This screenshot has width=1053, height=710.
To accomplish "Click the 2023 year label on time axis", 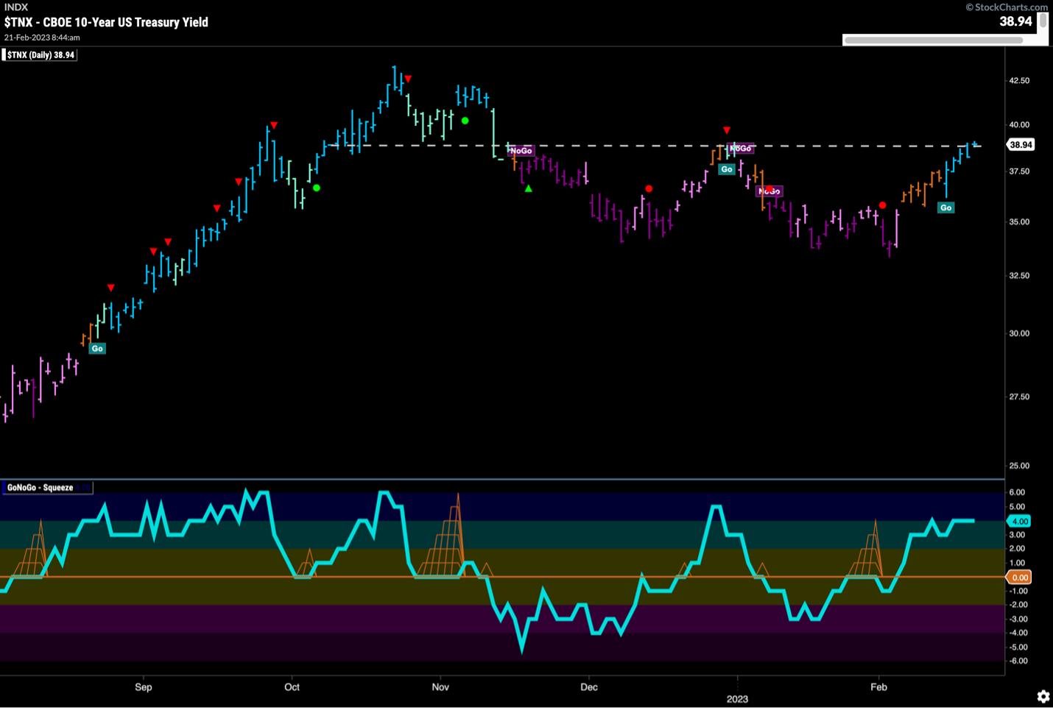I will [x=738, y=698].
